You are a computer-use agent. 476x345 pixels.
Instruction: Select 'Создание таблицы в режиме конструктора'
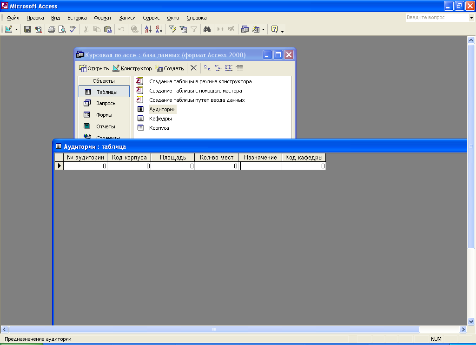tap(200, 81)
